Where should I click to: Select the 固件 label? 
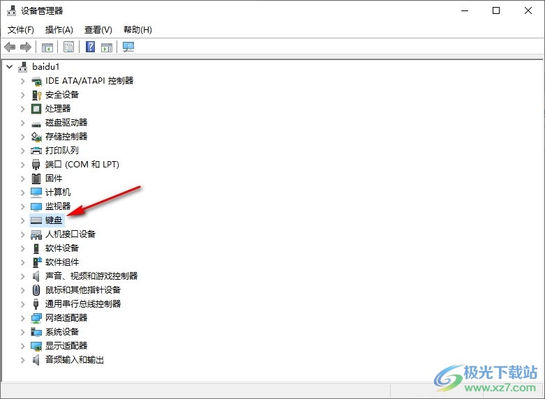tap(54, 179)
